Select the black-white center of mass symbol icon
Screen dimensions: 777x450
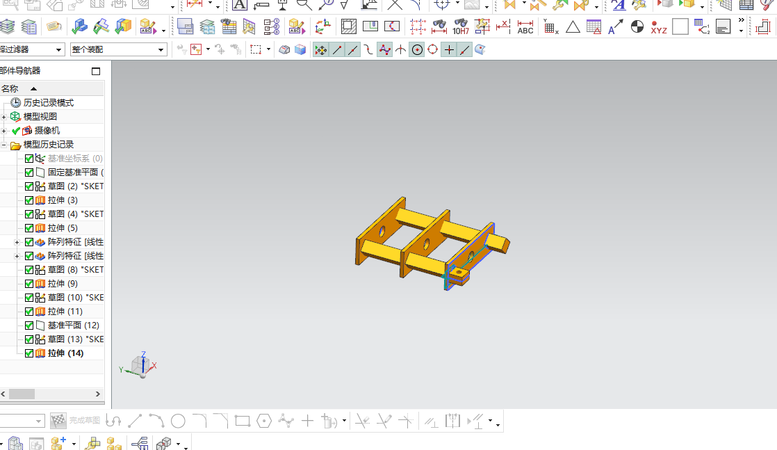[x=637, y=27]
